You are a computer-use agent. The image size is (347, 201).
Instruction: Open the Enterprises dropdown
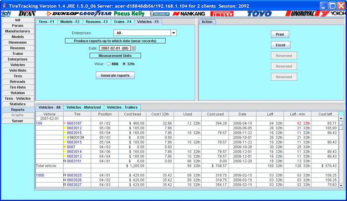173,33
